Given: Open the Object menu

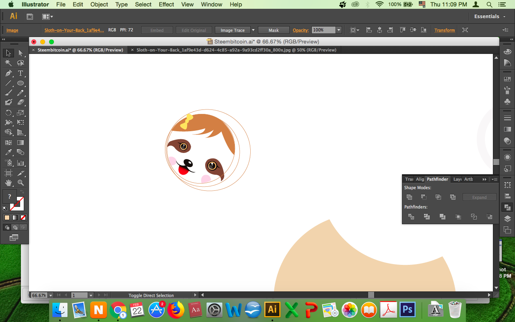Looking at the screenshot, I should [99, 4].
